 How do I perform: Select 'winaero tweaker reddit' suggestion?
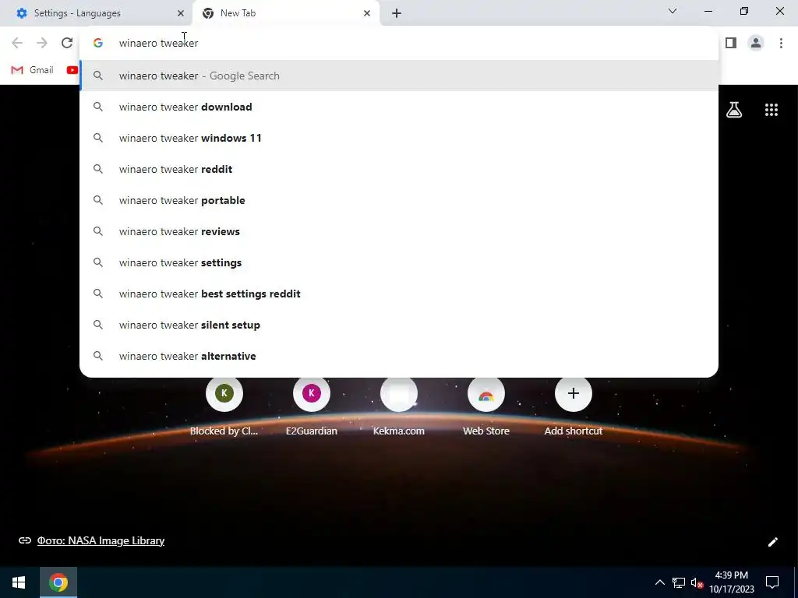tap(399, 169)
